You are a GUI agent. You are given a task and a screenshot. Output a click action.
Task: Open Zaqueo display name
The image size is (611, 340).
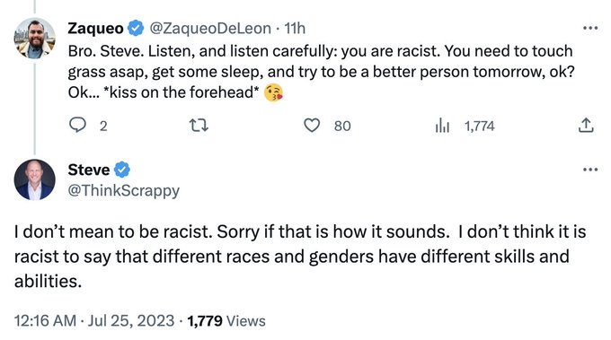pyautogui.click(x=96, y=29)
